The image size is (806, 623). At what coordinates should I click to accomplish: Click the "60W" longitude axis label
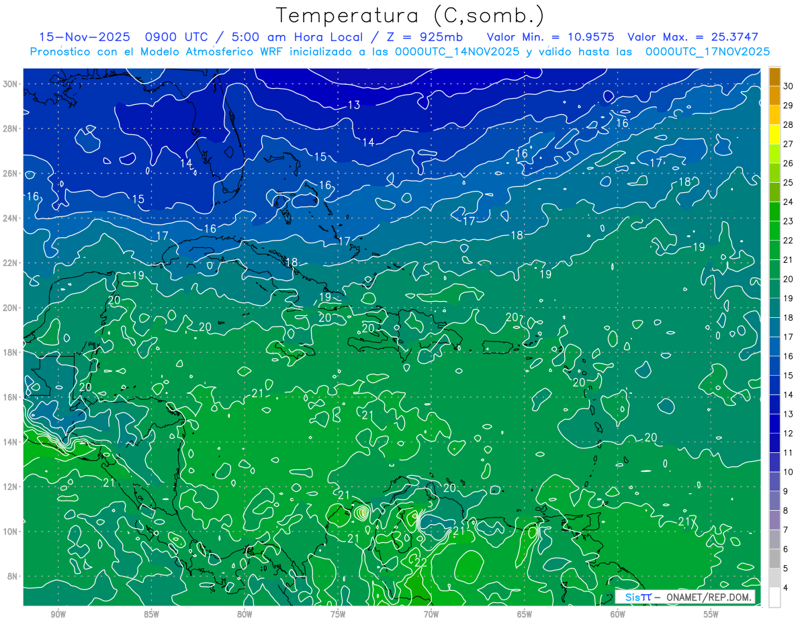pyautogui.click(x=618, y=614)
